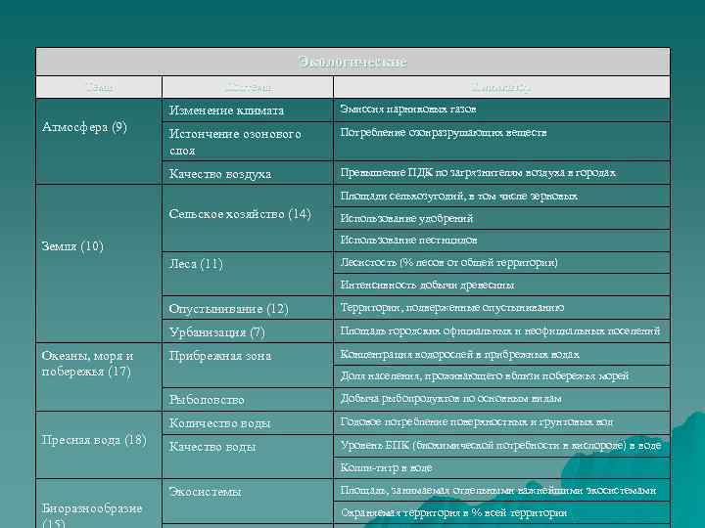Viewport: 705px width, 528px height.
Task: Select the 'Урбанизация (7)' cell
Action: coord(248,331)
